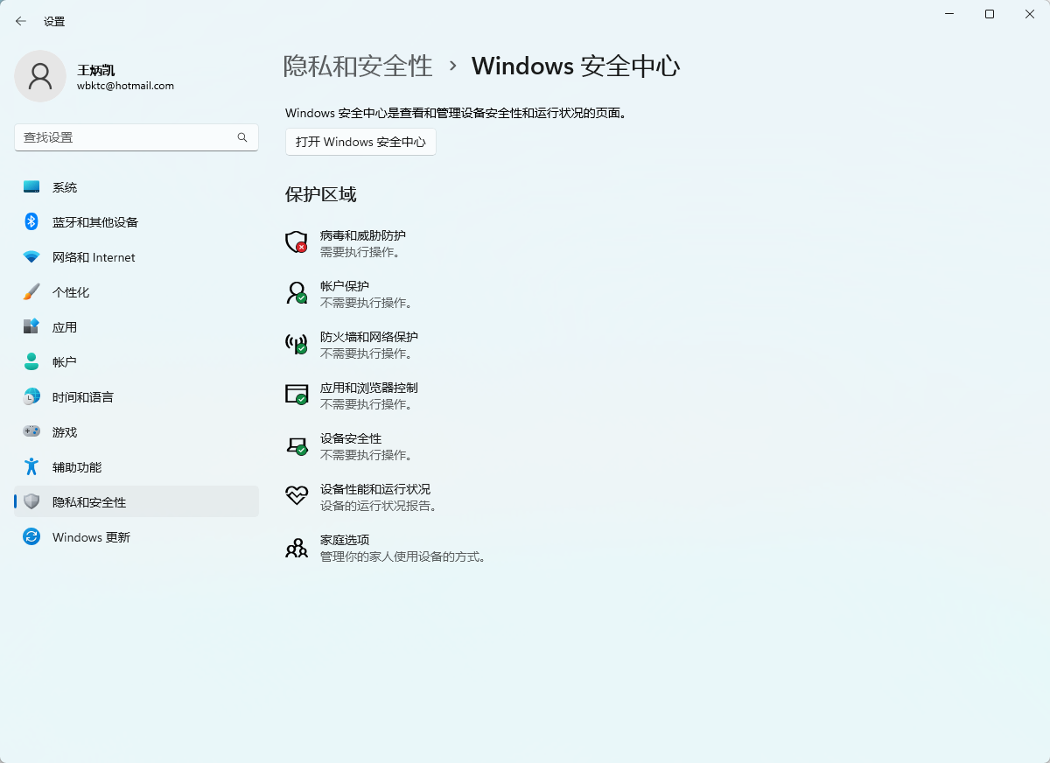The image size is (1050, 763).
Task: Click the gamepad icon for 游戏
Action: tap(31, 432)
